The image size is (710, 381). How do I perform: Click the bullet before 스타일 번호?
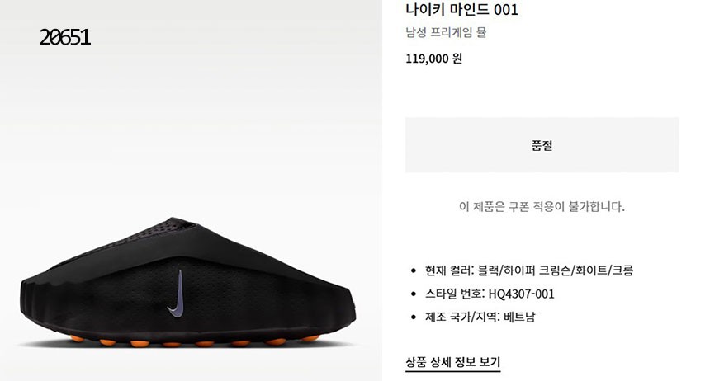pyautogui.click(x=413, y=294)
